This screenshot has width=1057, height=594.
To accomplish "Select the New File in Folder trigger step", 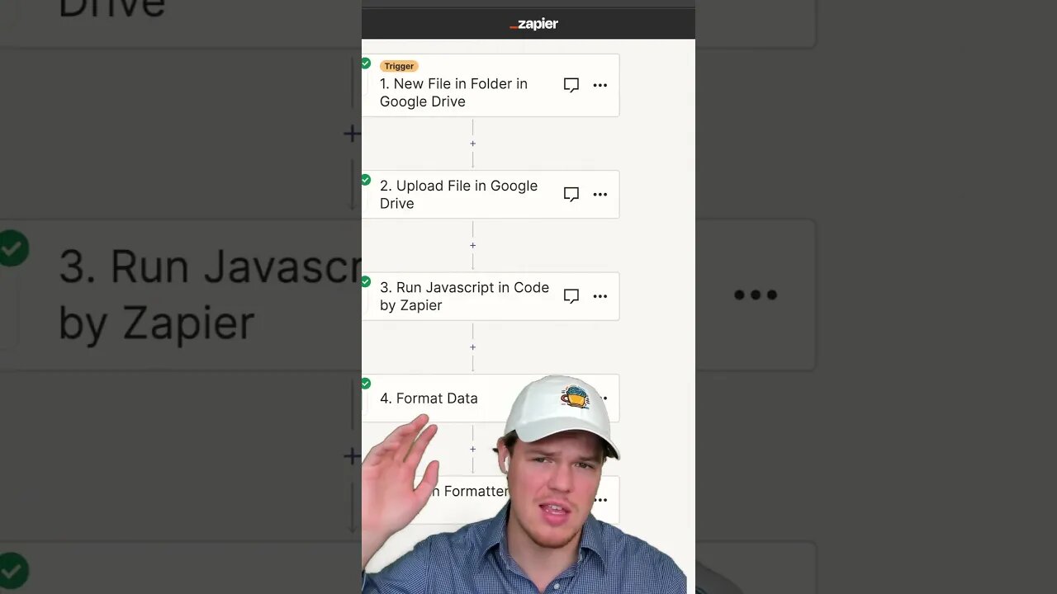I will [491, 85].
